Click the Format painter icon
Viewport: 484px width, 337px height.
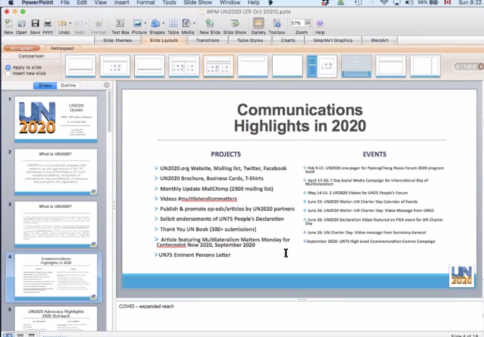coord(99,24)
